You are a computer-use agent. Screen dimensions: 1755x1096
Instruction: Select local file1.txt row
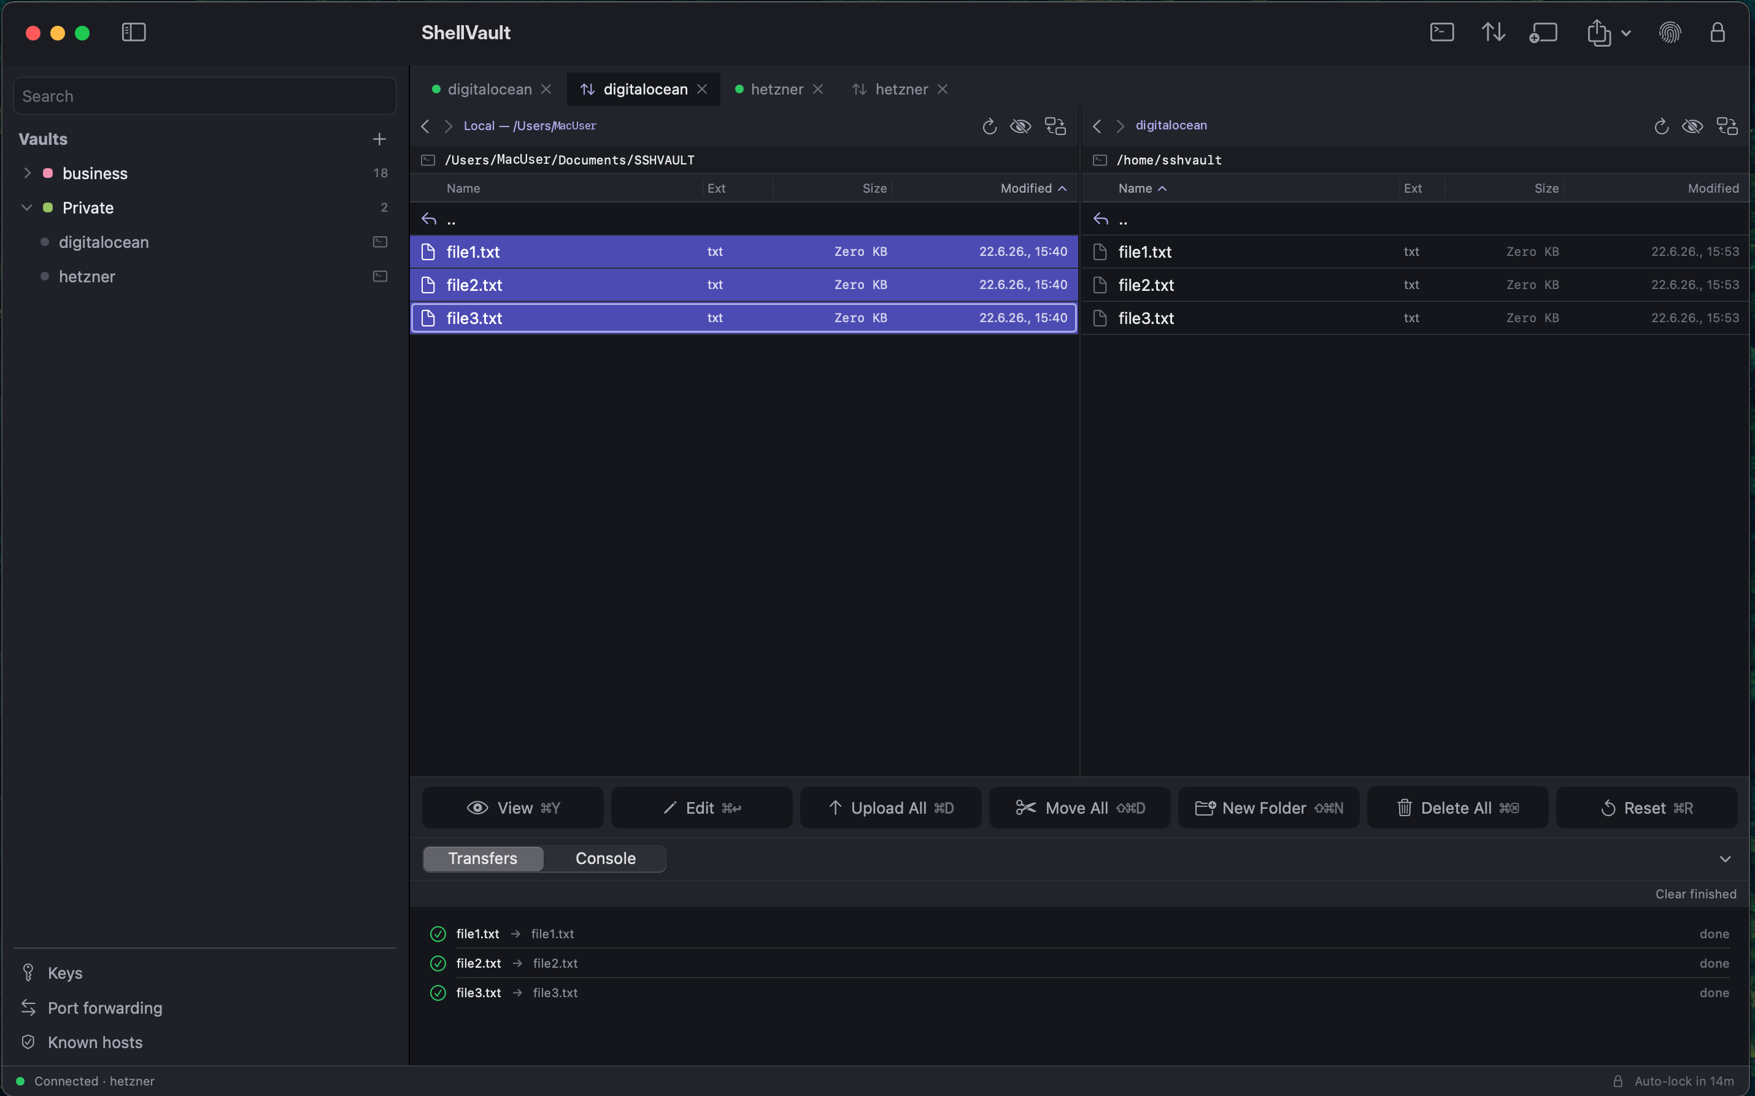pos(744,252)
